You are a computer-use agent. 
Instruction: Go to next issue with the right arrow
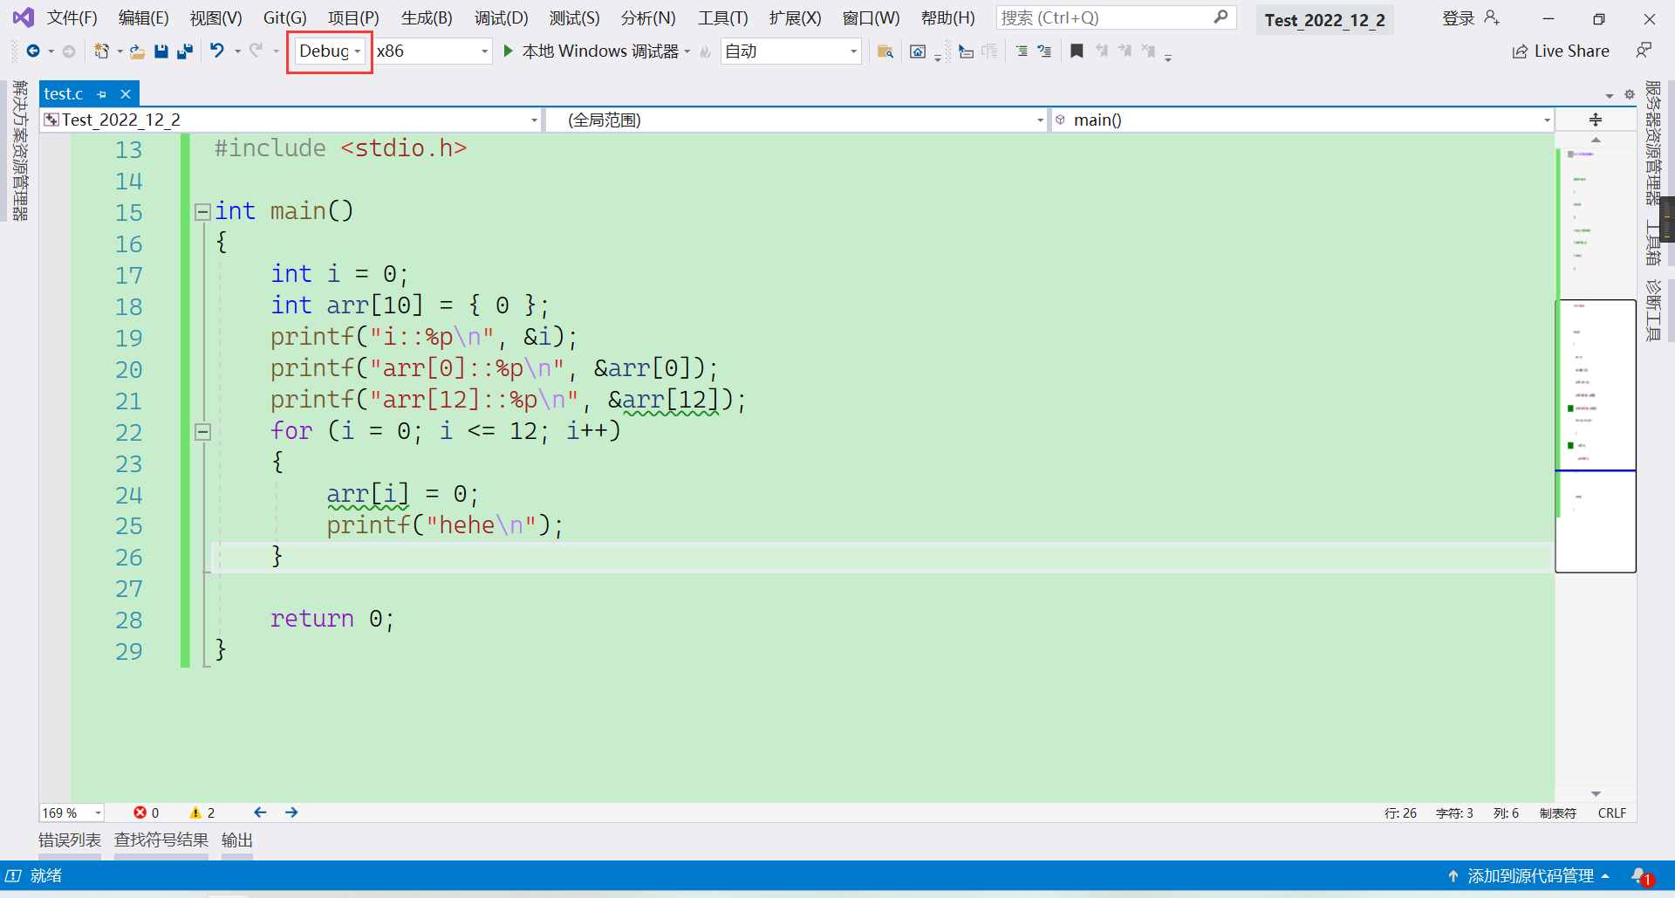291,812
